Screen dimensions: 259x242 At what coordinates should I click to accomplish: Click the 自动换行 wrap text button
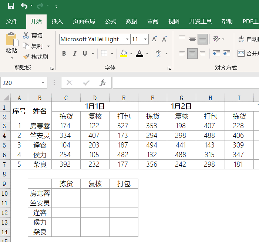click(248, 39)
